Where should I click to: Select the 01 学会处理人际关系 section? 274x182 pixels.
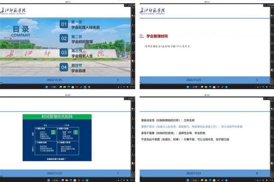pyautogui.click(x=81, y=24)
